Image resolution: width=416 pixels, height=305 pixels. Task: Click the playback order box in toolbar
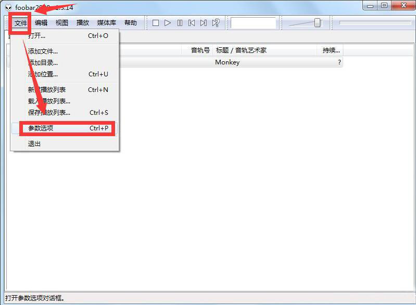(x=254, y=23)
